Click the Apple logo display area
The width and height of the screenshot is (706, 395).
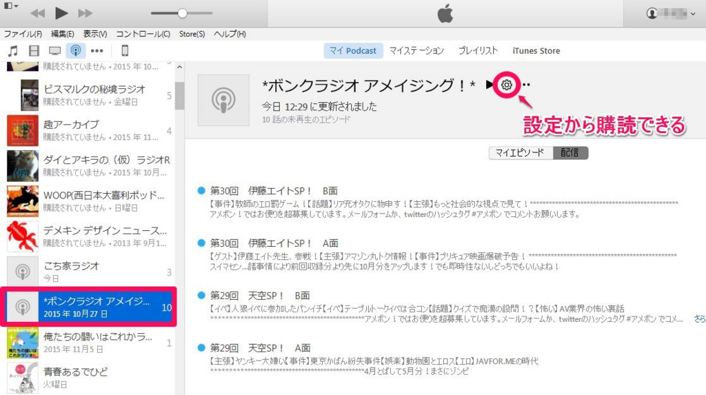(x=445, y=14)
